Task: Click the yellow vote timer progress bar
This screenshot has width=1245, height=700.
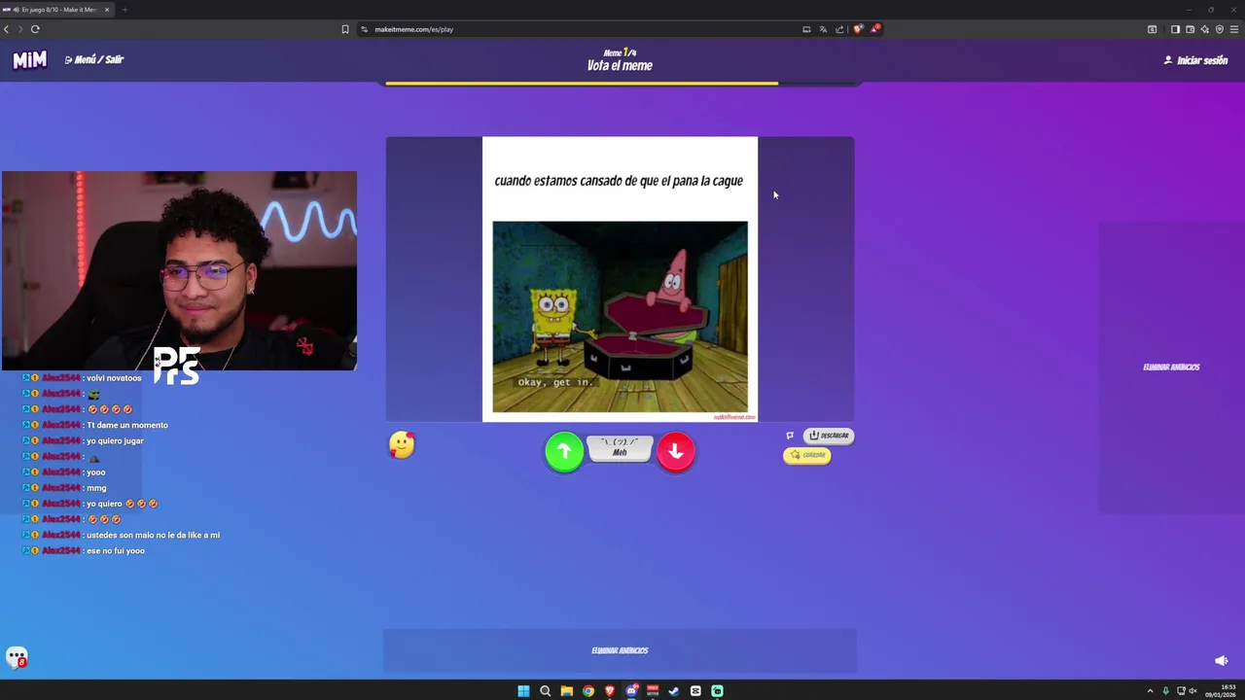Action: click(582, 84)
